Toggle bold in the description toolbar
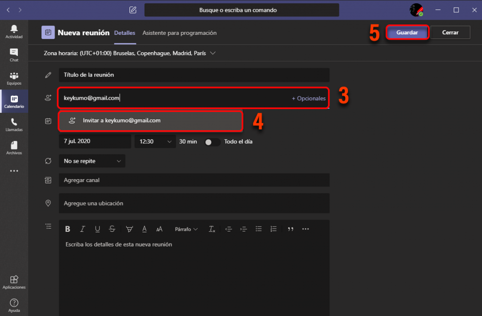482x316 pixels. 67,229
